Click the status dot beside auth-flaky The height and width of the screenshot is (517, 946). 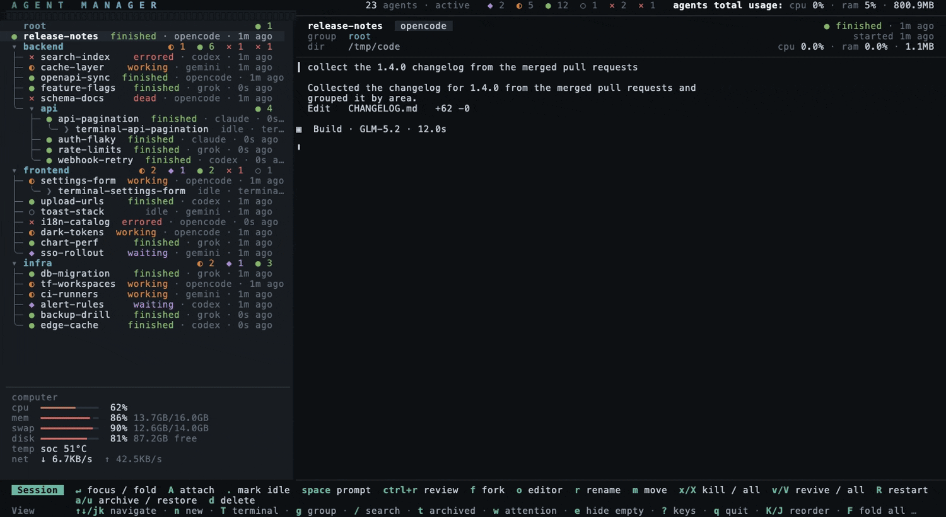(x=49, y=140)
